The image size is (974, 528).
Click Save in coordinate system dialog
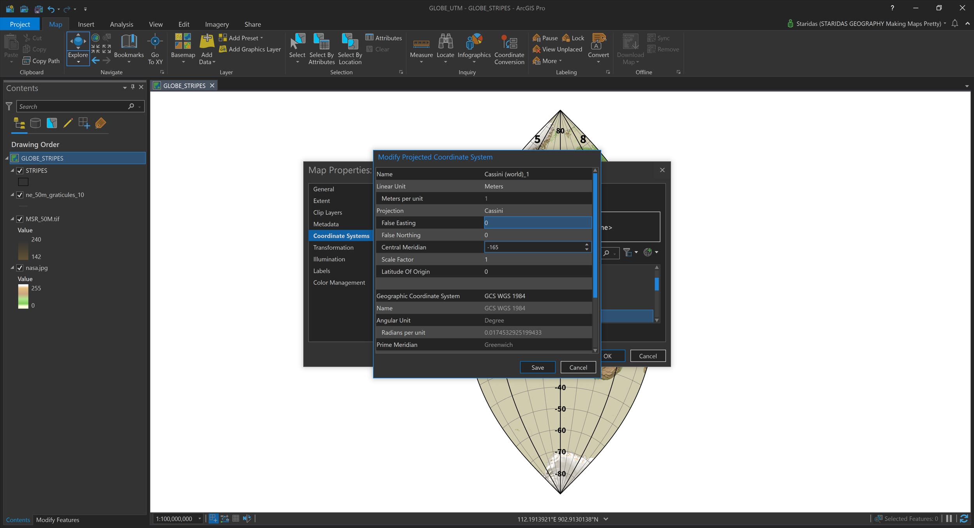tap(537, 367)
